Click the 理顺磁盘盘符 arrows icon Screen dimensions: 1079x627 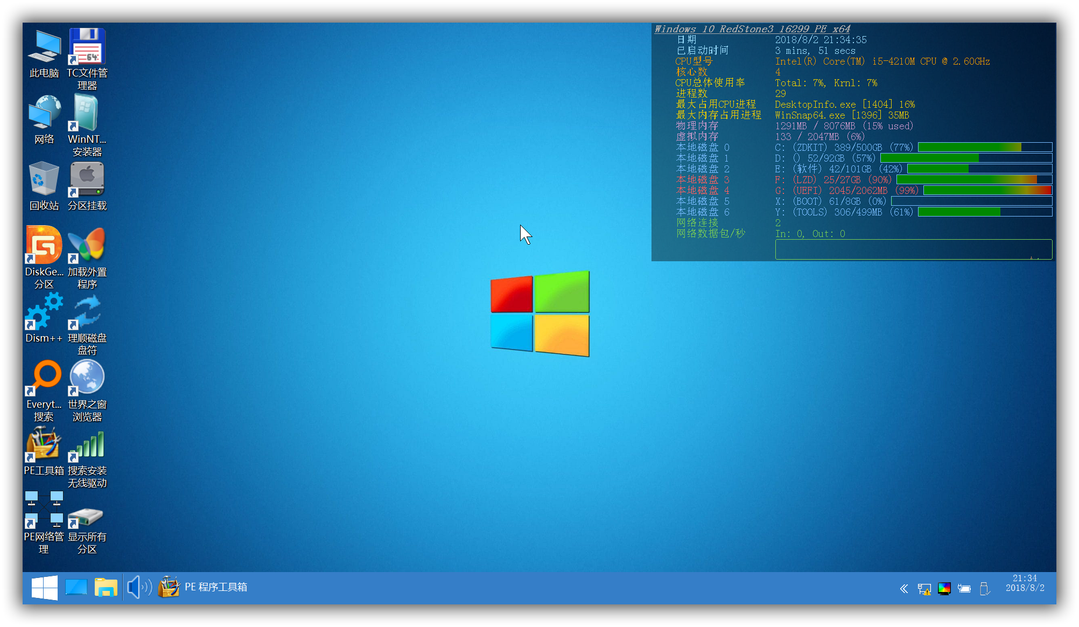(x=87, y=311)
